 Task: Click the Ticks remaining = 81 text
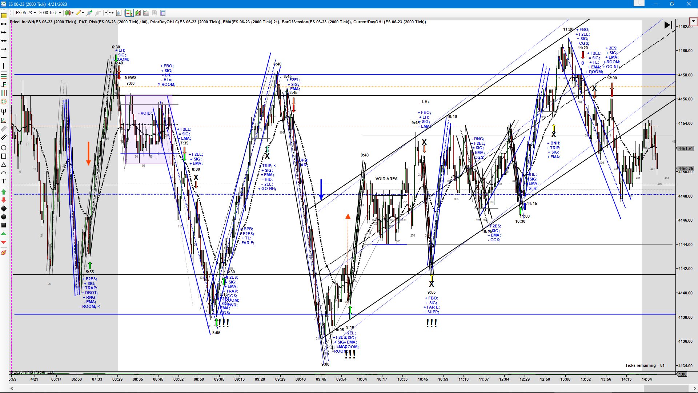(x=645, y=365)
